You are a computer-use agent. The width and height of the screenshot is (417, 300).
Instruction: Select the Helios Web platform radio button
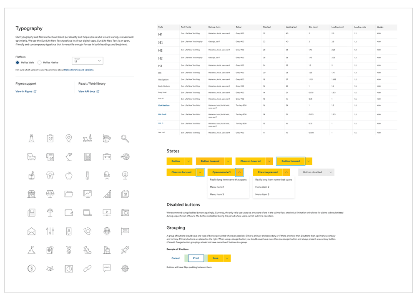17,63
